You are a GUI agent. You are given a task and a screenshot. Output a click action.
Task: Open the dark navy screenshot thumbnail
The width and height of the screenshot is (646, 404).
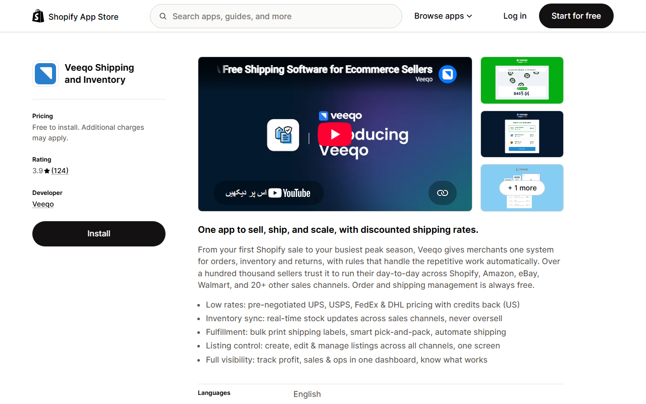(522, 134)
